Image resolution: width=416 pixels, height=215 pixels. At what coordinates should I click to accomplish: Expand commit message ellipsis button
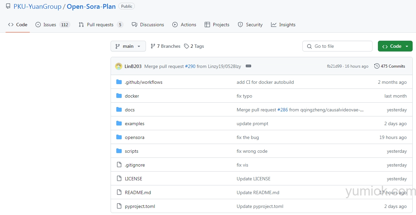[248, 66]
